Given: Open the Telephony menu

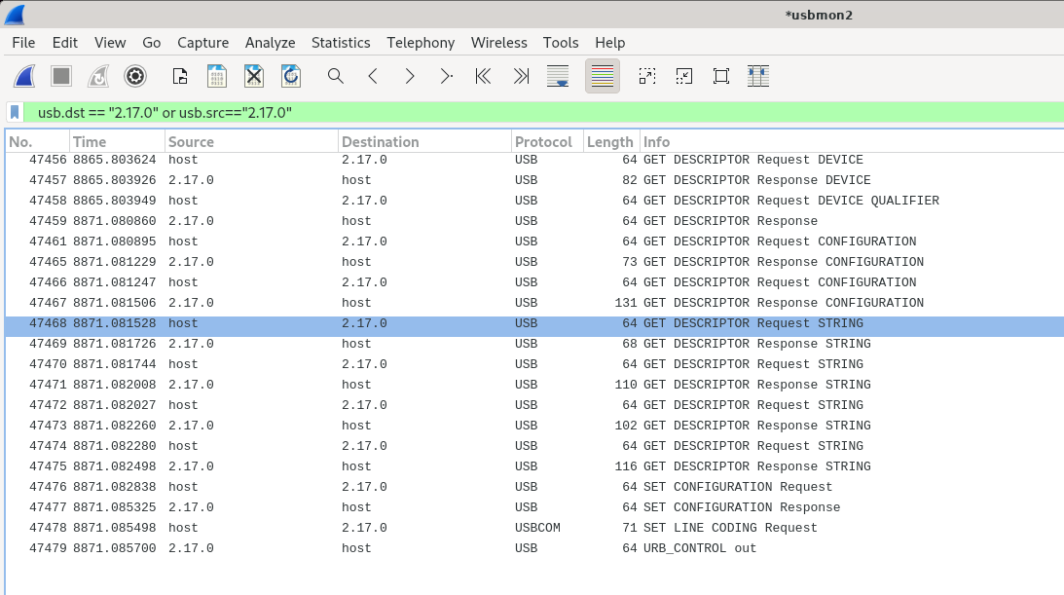Looking at the screenshot, I should pyautogui.click(x=421, y=43).
